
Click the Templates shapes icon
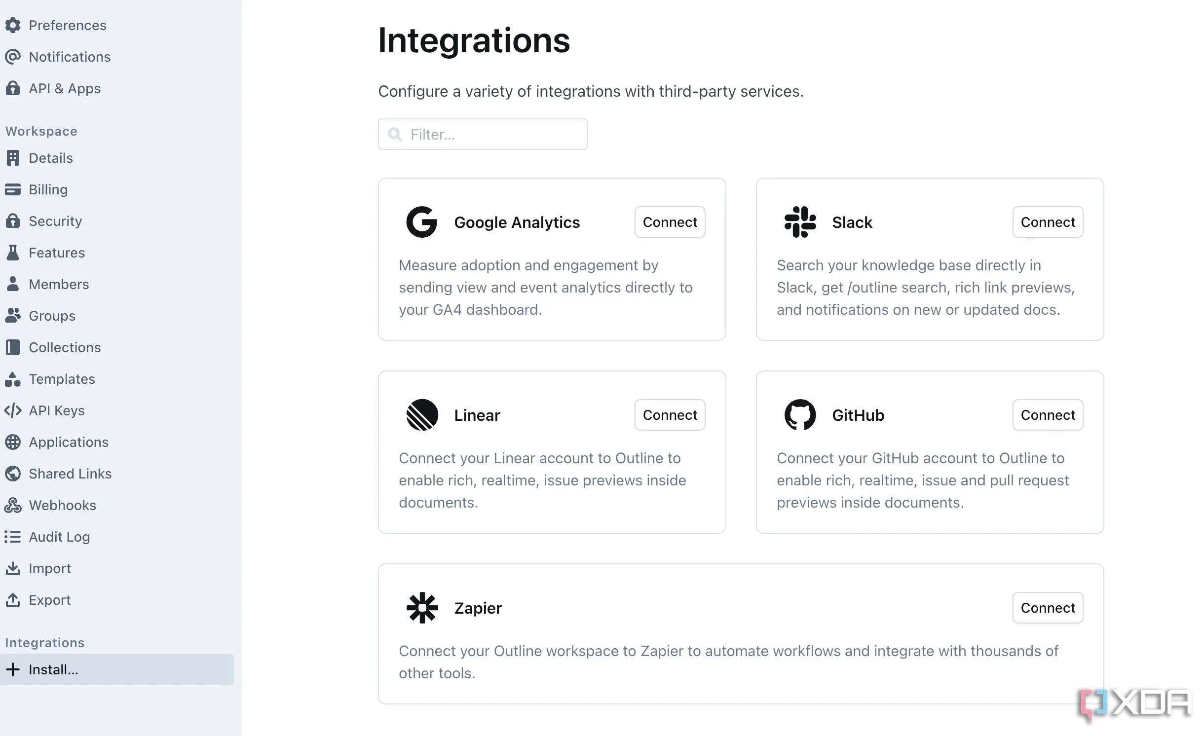point(13,379)
